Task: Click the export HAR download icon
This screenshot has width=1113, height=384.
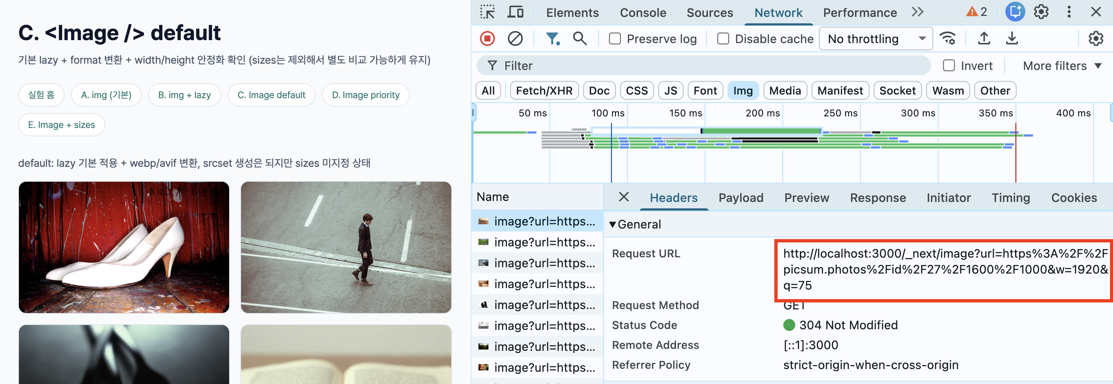Action: point(1011,39)
